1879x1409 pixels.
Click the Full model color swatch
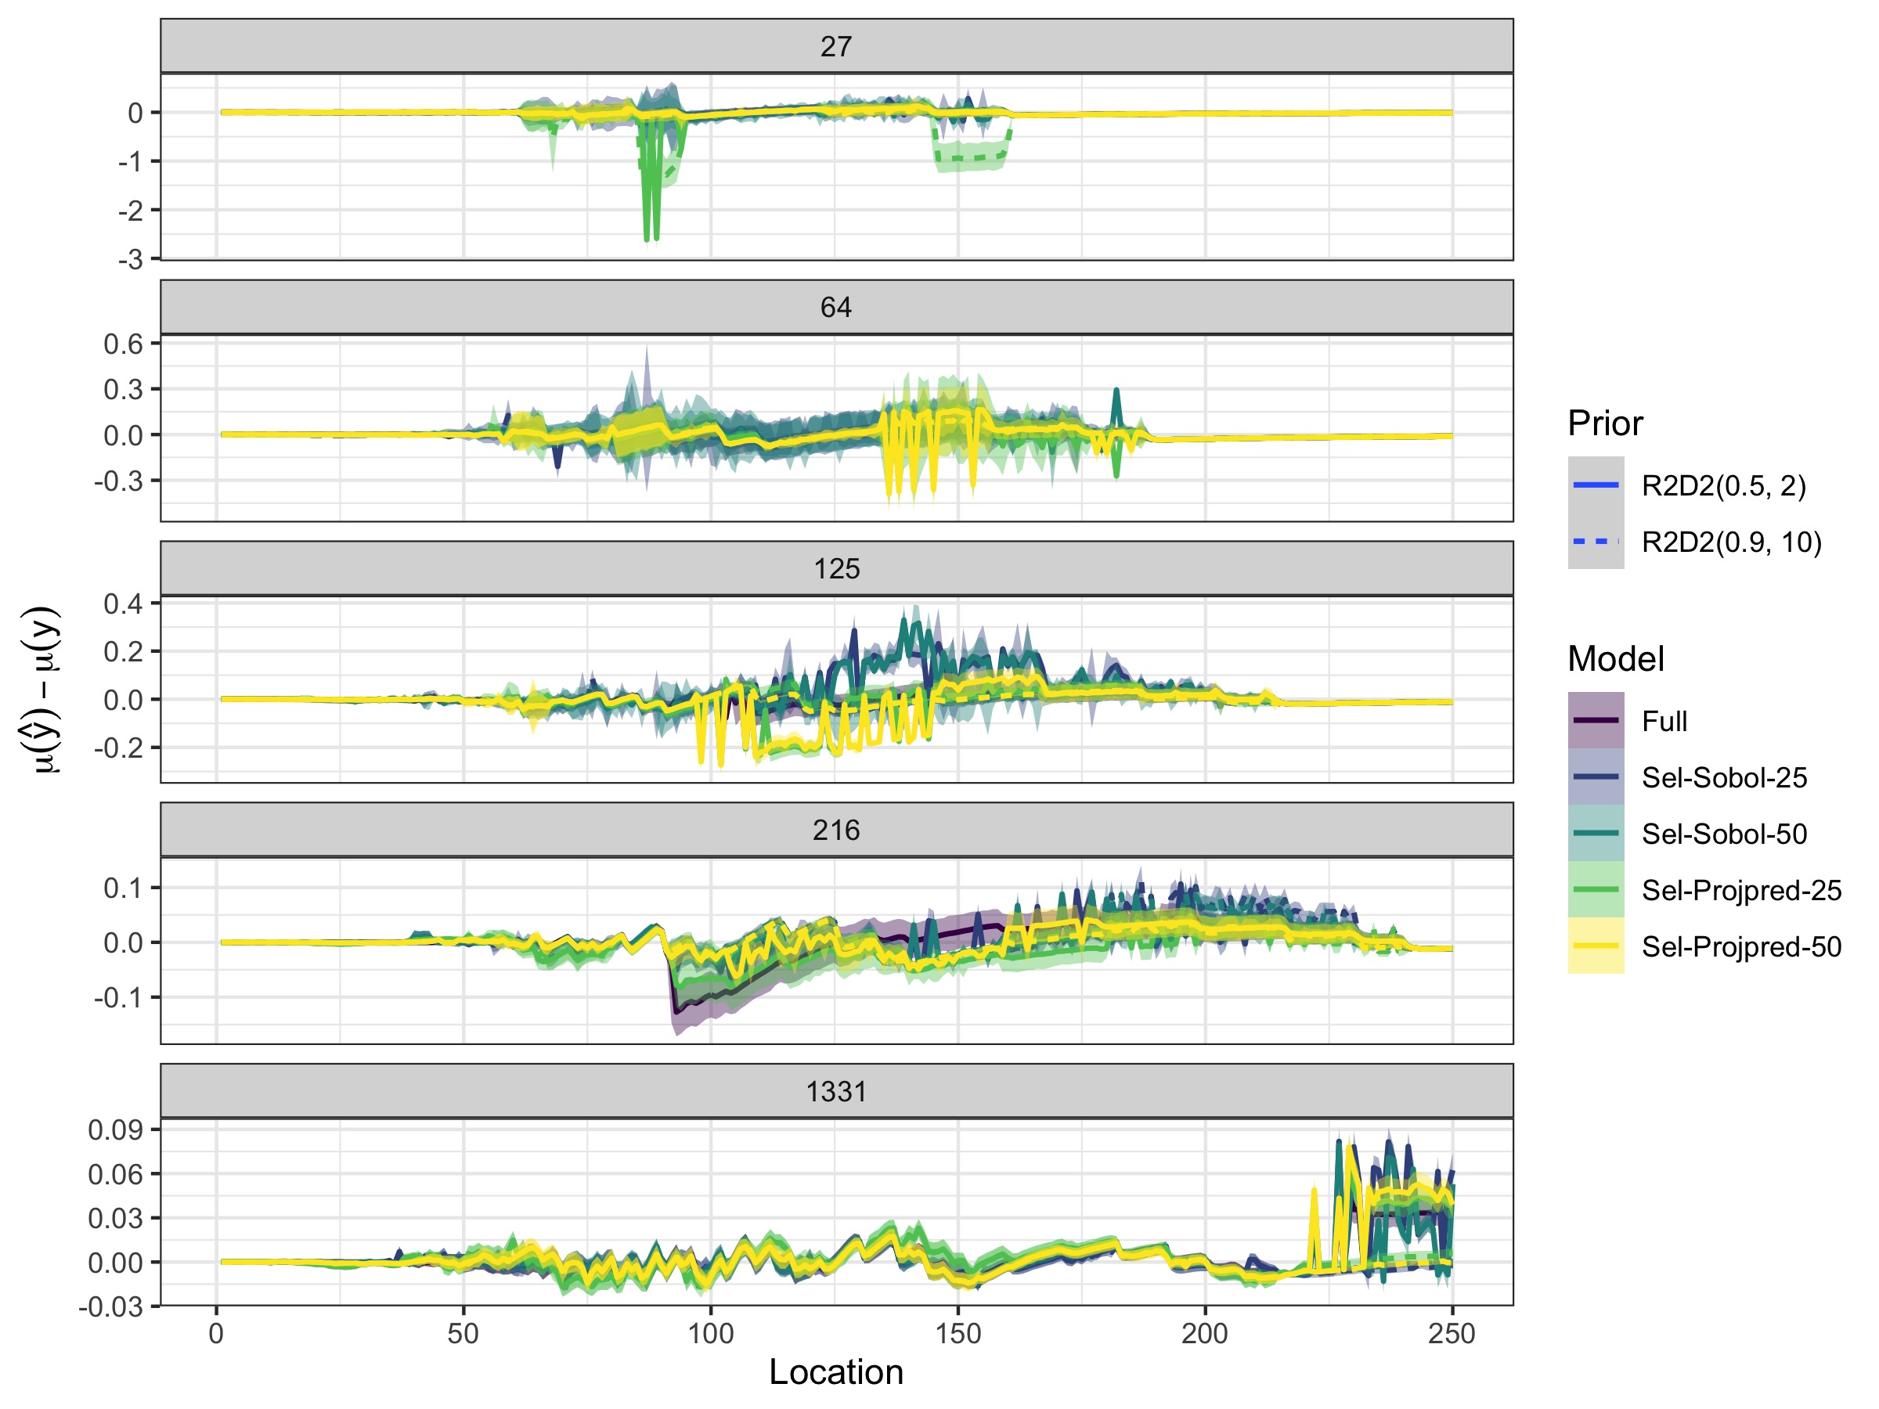tap(1596, 720)
